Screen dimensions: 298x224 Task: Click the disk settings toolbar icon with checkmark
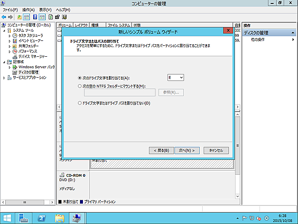64,17
